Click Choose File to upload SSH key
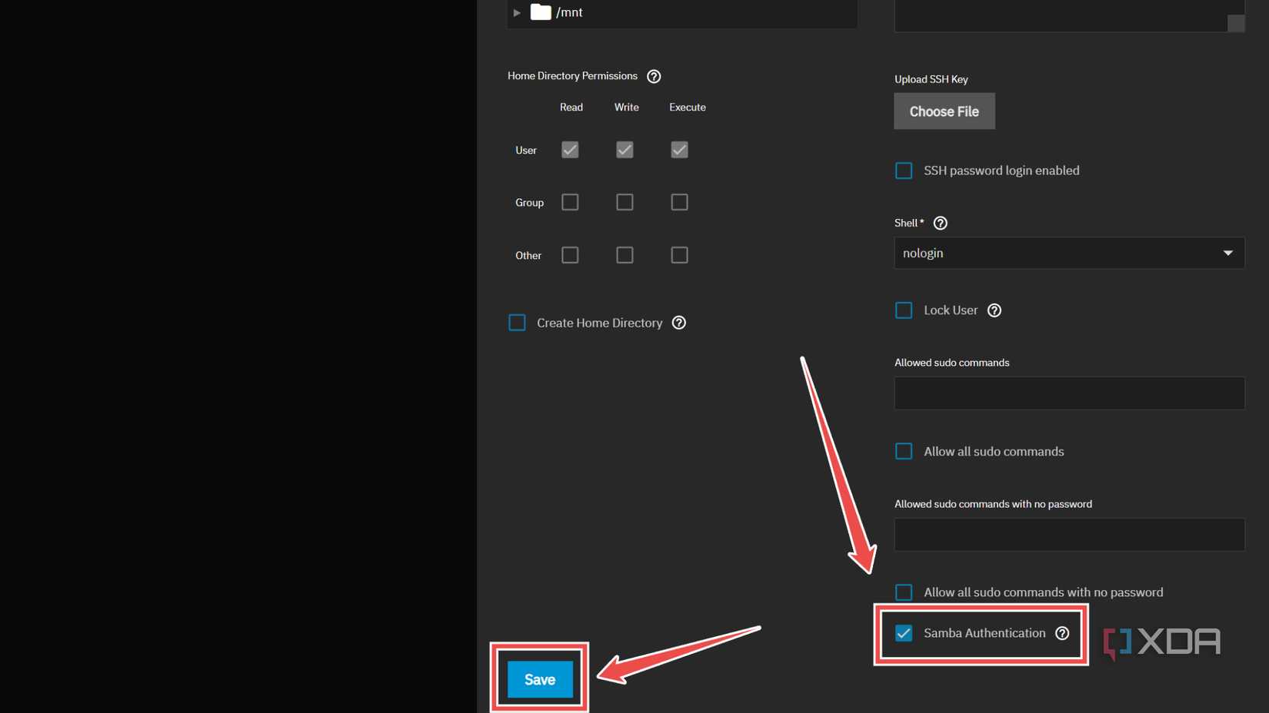Screen dimensions: 1269x713 944,111
